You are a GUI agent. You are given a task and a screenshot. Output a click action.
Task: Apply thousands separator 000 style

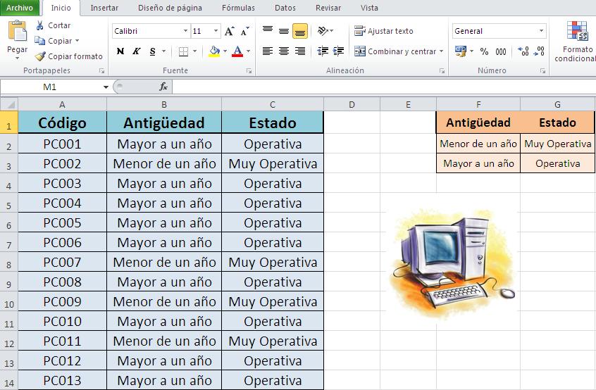click(501, 51)
